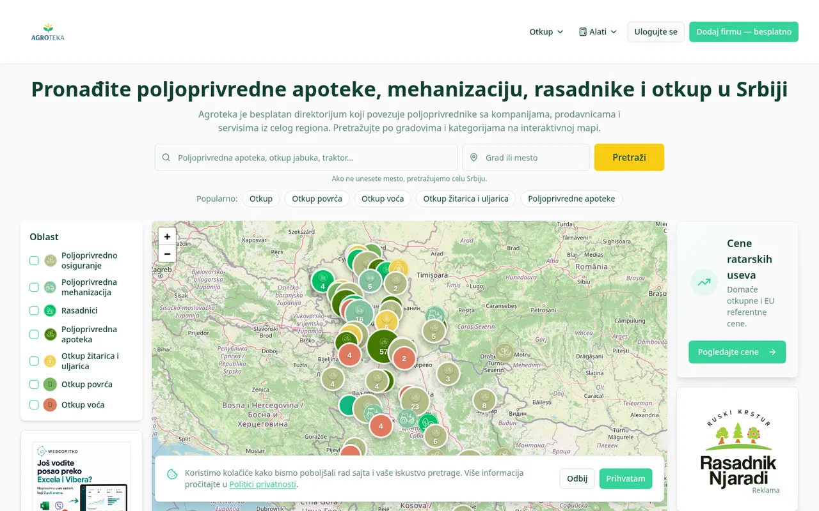Click Dodaj firmu — besplatno button
819x511 pixels.
(743, 32)
